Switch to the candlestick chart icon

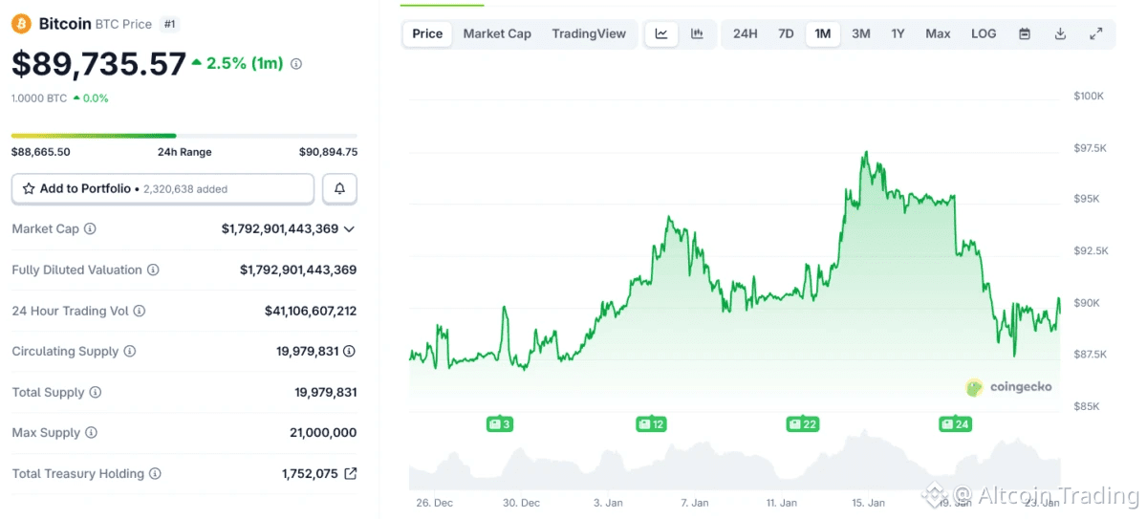698,33
